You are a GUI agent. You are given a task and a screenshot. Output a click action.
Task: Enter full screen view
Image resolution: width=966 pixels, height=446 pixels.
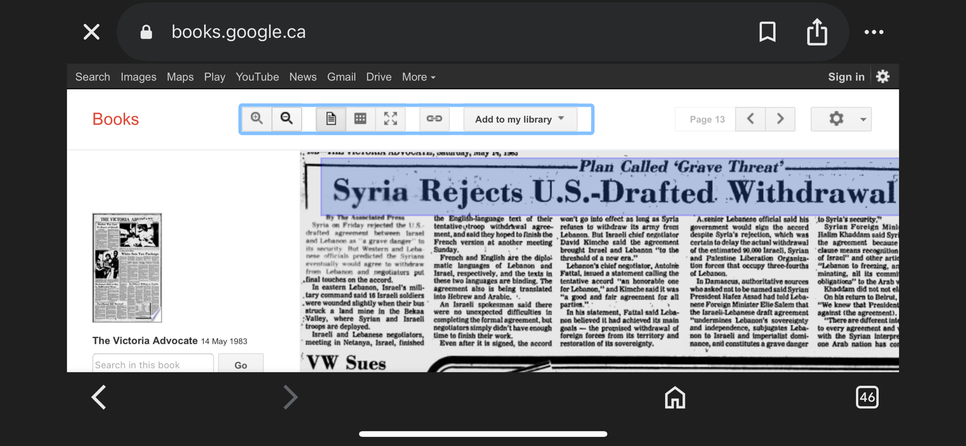click(390, 119)
